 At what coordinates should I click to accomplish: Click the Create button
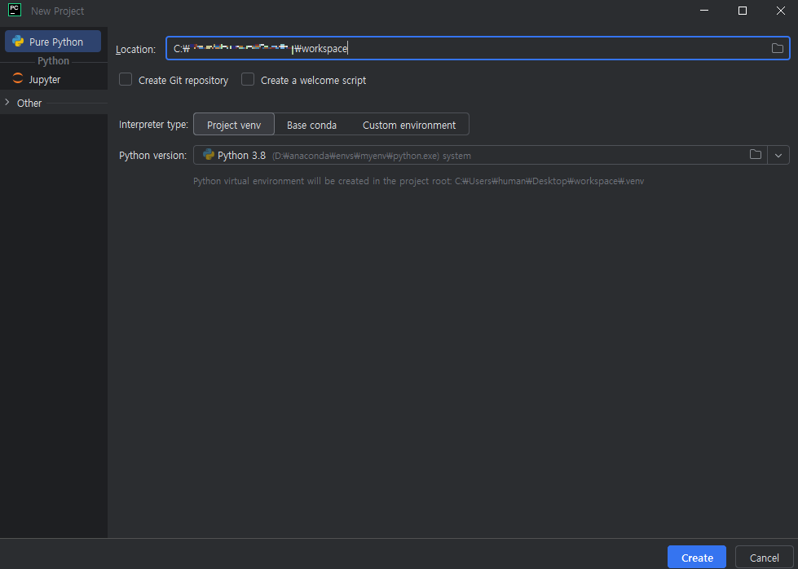[697, 558]
